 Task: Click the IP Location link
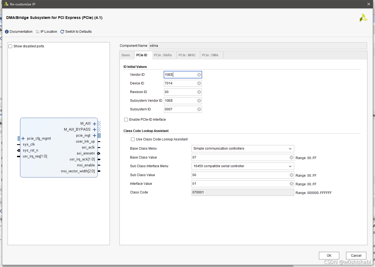pos(49,32)
